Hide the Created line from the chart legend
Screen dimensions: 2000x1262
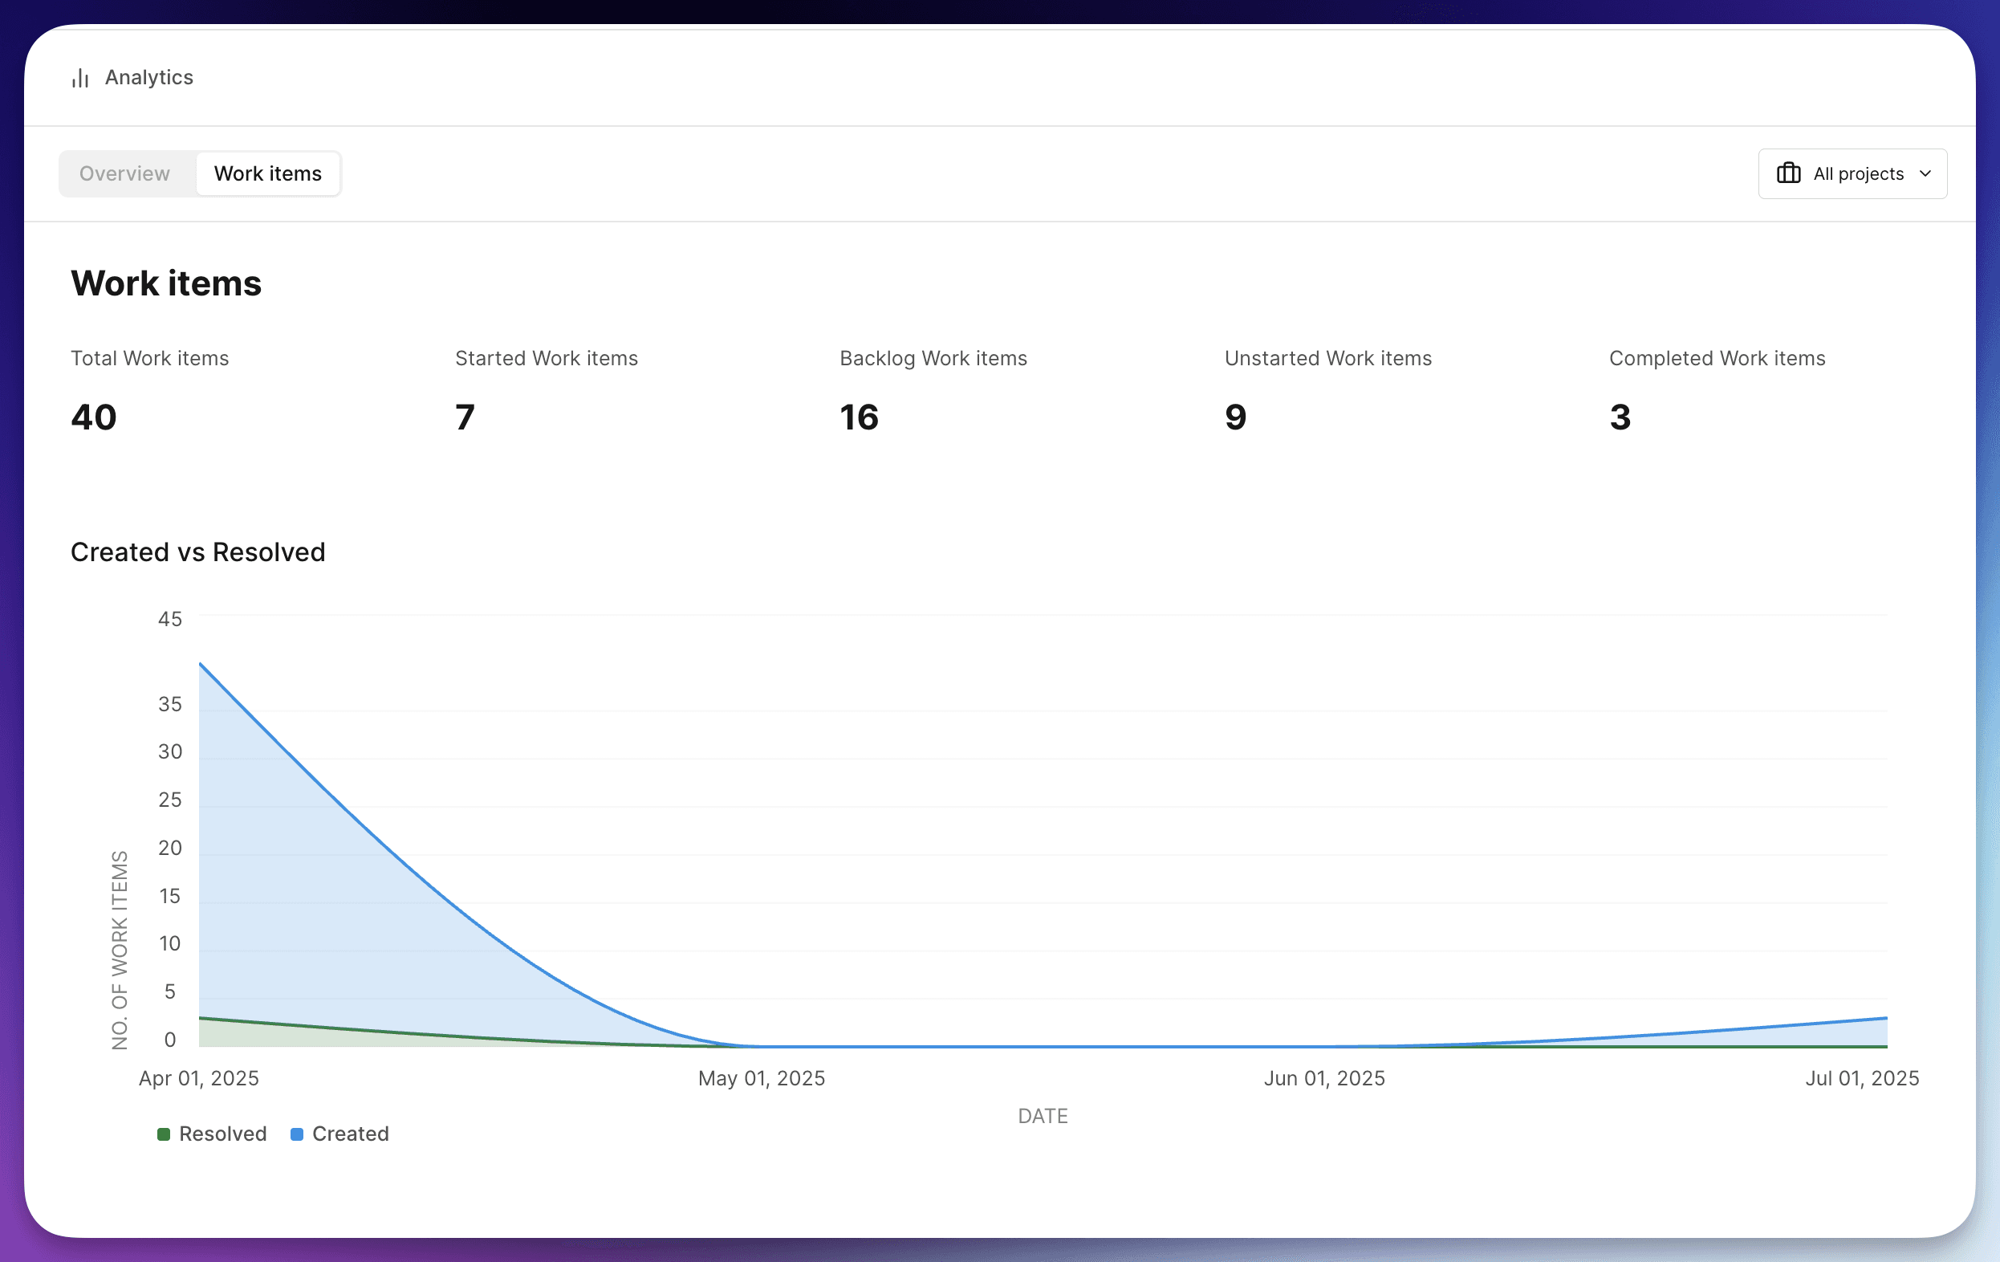click(339, 1134)
